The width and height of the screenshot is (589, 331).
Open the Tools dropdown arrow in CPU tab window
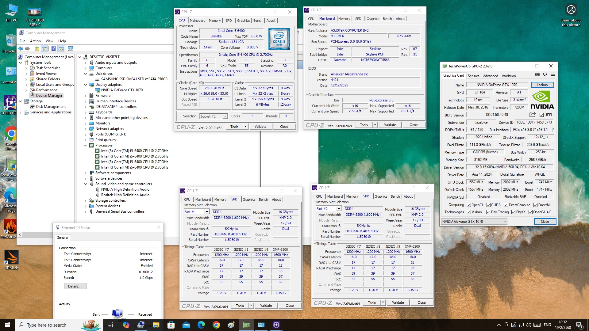point(245,127)
